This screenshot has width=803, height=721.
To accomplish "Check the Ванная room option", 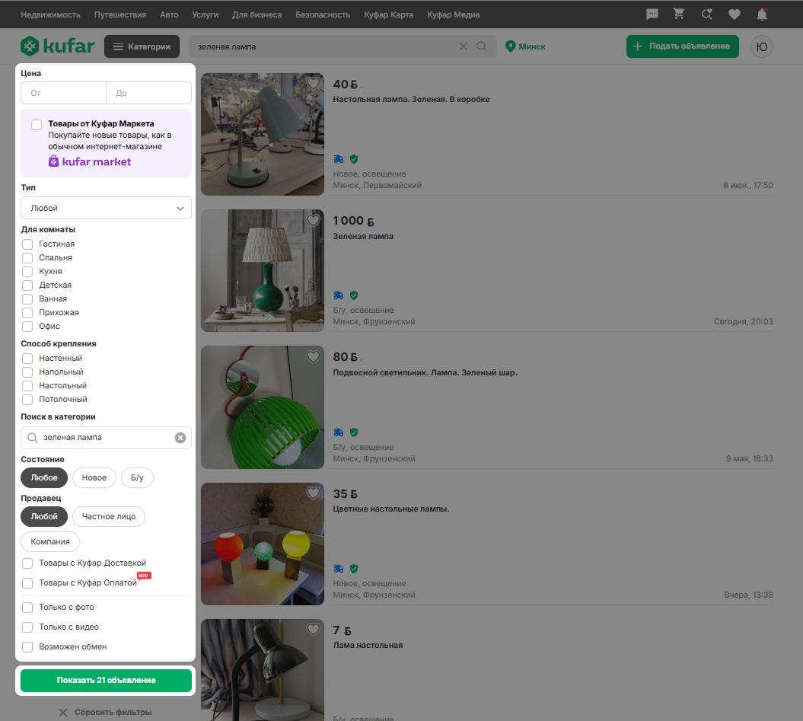I will click(x=27, y=298).
